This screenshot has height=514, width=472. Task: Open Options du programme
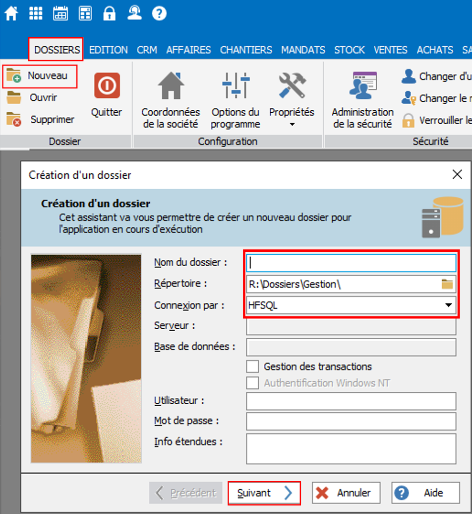click(236, 100)
